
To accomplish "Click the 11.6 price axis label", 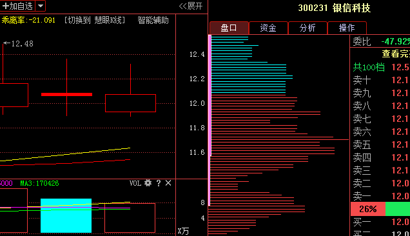I will point(197,152).
